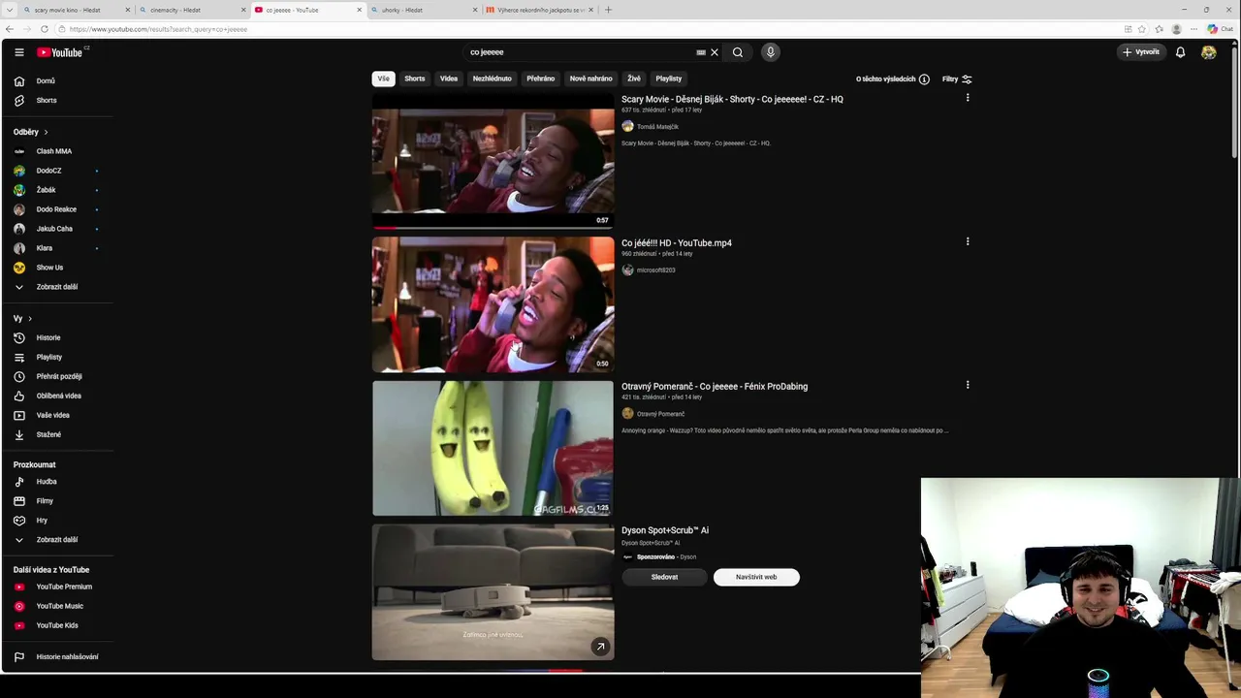Open the Dyson vacuum ad thumbnail
Image resolution: width=1241 pixels, height=698 pixels.
(x=493, y=591)
